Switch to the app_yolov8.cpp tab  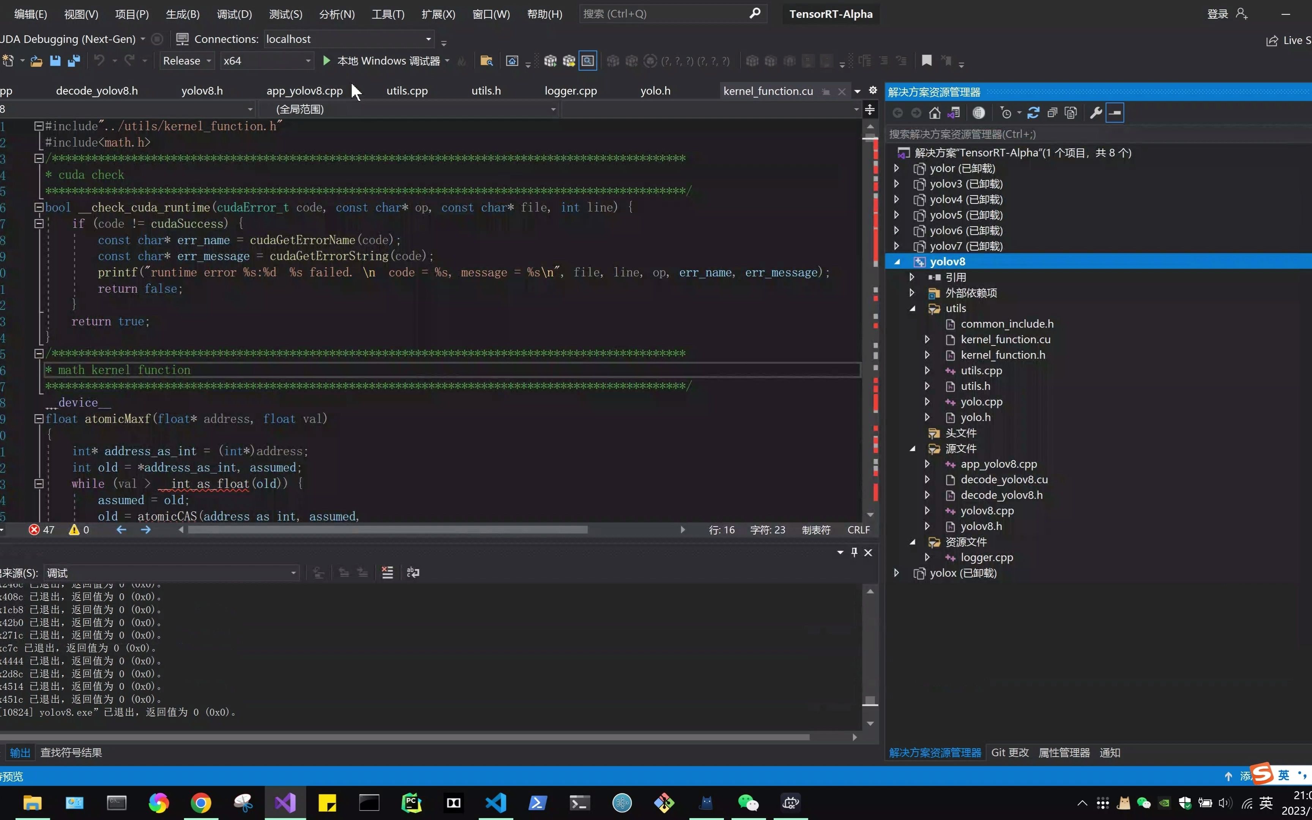click(304, 91)
